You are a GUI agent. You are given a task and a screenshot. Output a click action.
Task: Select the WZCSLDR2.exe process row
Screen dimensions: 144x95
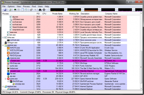point(64,50)
